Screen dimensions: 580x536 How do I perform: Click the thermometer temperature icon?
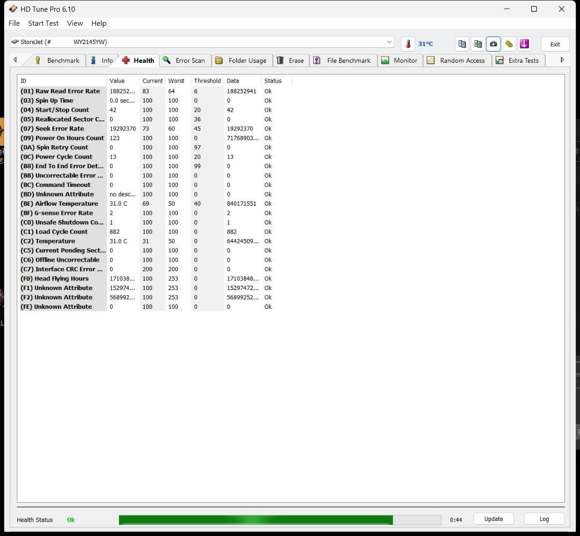408,44
